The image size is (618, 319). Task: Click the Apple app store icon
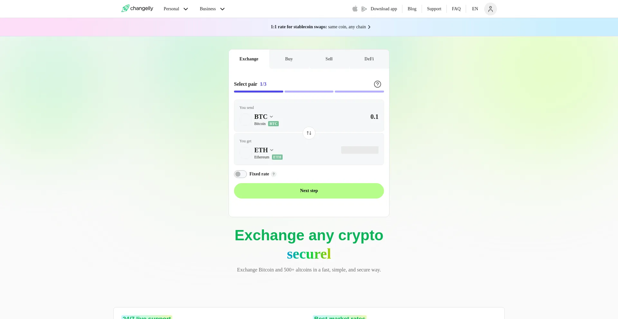coord(355,9)
